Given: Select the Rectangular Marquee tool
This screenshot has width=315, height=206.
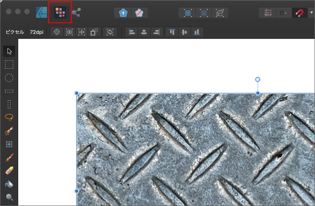Looking at the screenshot, I should pyautogui.click(x=9, y=64).
